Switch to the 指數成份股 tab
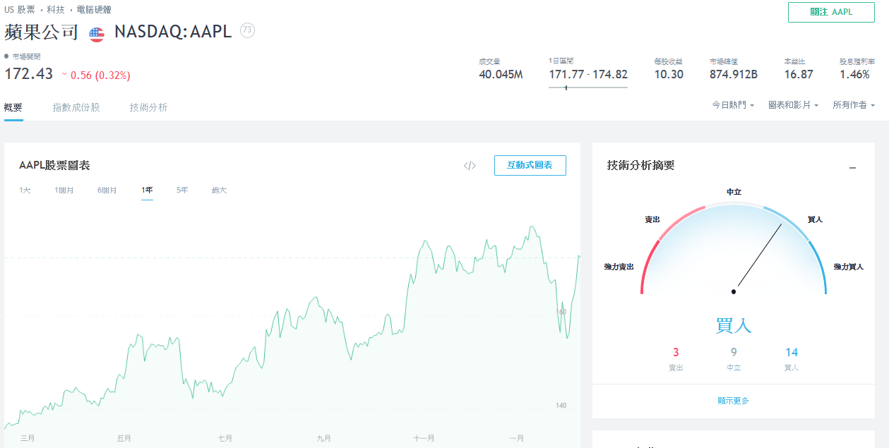This screenshot has height=448, width=889. (x=76, y=107)
